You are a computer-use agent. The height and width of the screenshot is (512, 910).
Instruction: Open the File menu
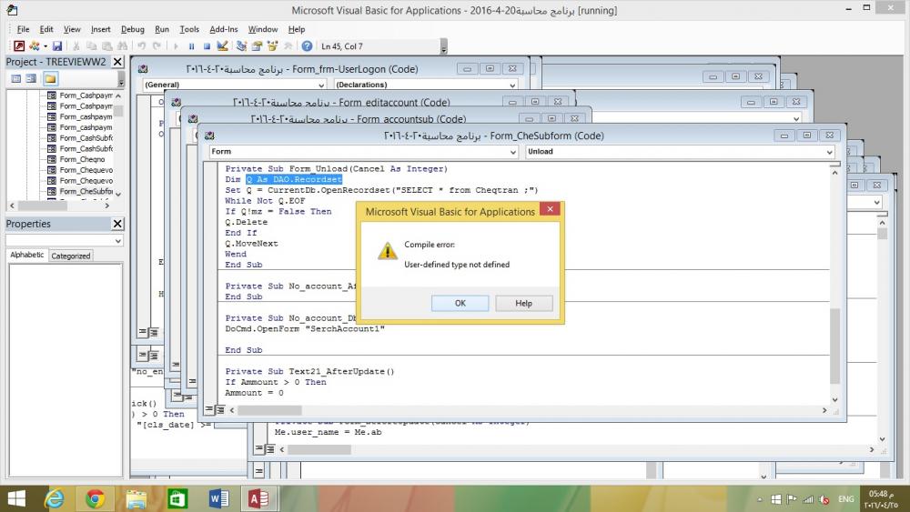pyautogui.click(x=24, y=29)
